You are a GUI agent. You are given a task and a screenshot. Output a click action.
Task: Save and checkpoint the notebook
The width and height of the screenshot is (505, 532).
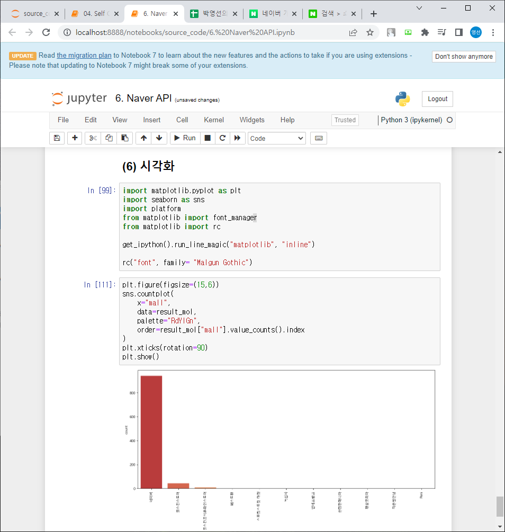57,138
